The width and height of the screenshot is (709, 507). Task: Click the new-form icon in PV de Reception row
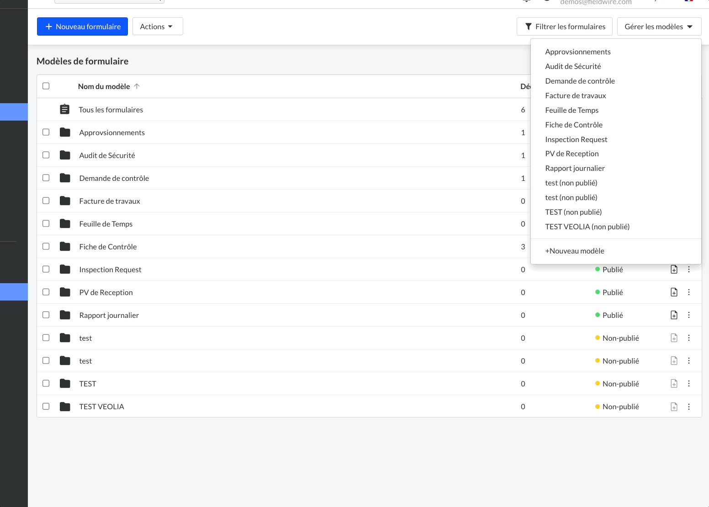coord(674,292)
